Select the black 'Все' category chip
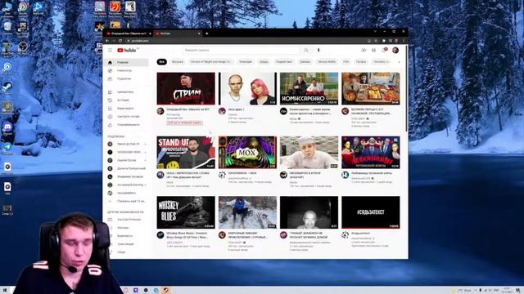Screen dimensions: 524x294 tap(162, 62)
